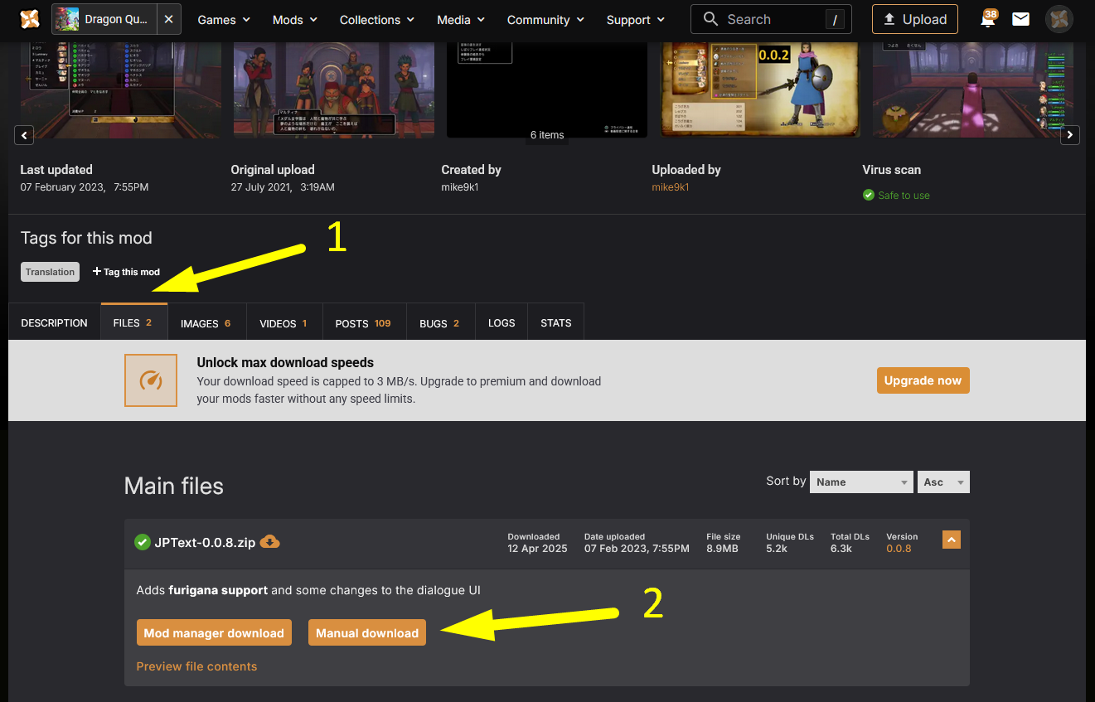Screen dimensions: 1095x702
Task: Click the Last updated date 07 February 2023
Action: click(85, 187)
